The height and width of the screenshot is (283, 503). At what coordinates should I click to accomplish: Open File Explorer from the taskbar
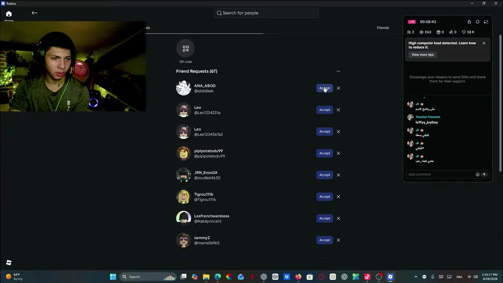(x=206, y=277)
